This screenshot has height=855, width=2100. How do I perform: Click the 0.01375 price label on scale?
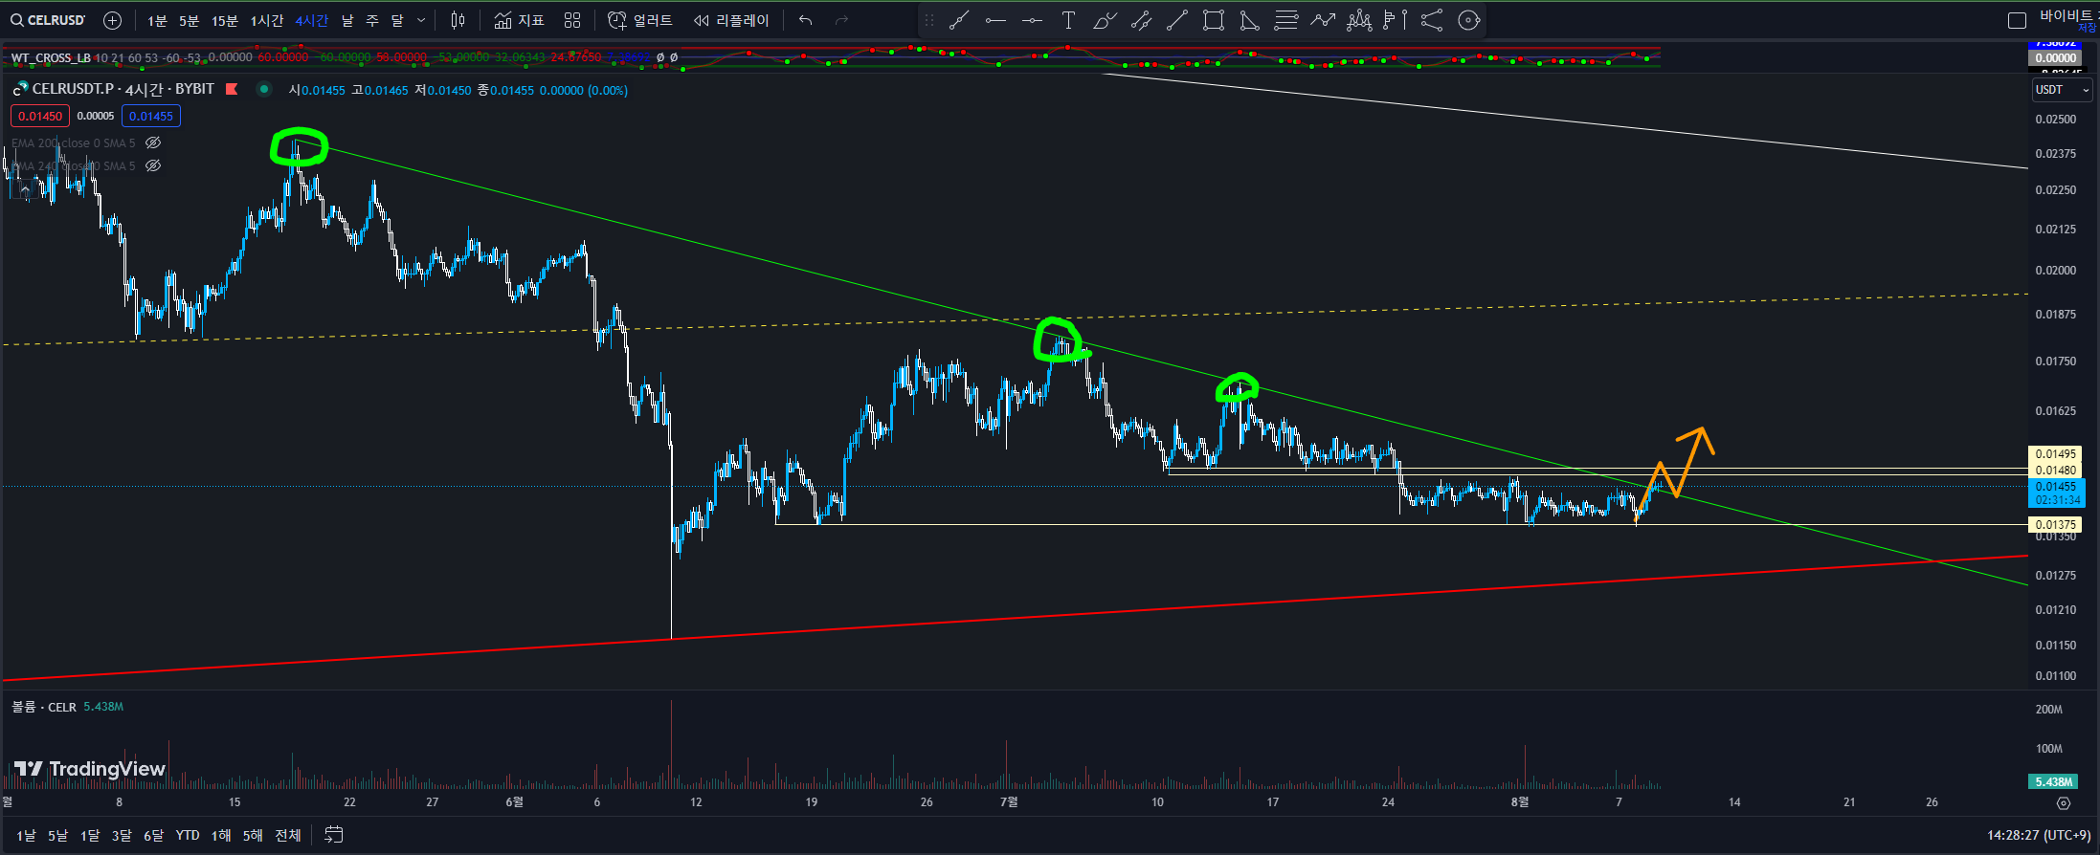click(2055, 525)
